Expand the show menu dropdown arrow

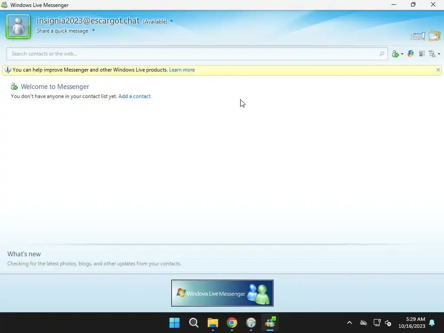click(x=439, y=54)
